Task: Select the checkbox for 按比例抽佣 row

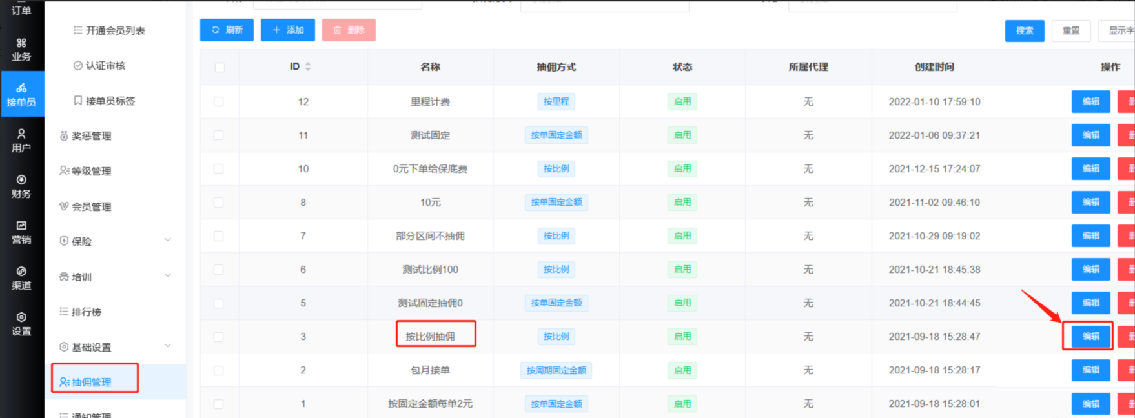Action: [219, 337]
